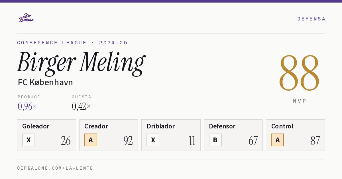Click the Produce value 0,96×
This screenshot has width=342, height=179.
[27, 106]
